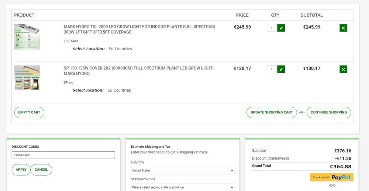Click the Estimate Shipping and Tax heading
Screen dimensions: 369x191
(x=151, y=147)
